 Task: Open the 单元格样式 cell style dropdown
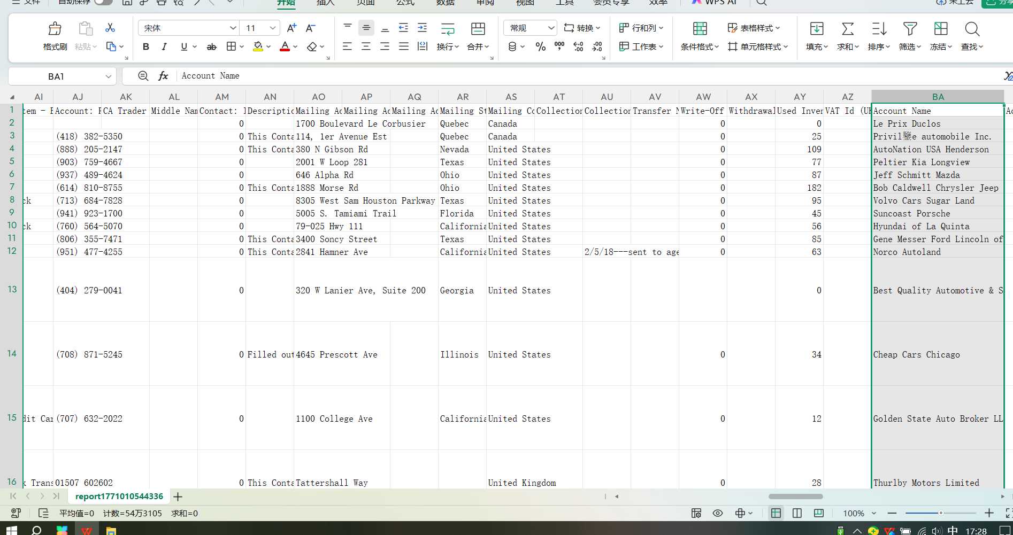(758, 46)
